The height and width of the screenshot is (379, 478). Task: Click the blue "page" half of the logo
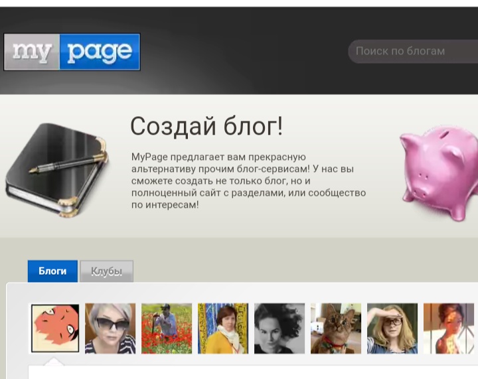click(100, 52)
